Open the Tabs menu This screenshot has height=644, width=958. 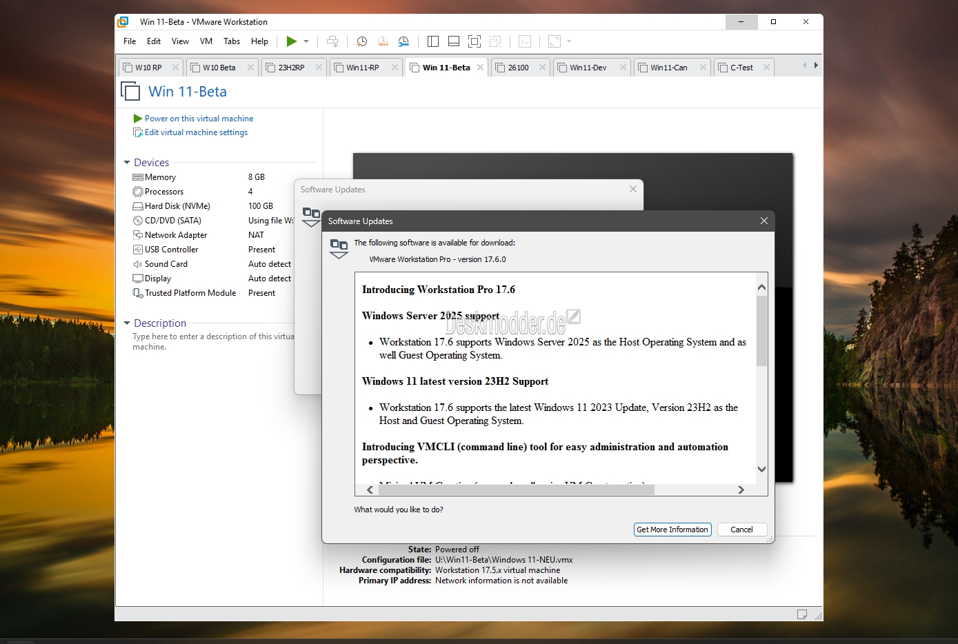pyautogui.click(x=232, y=41)
